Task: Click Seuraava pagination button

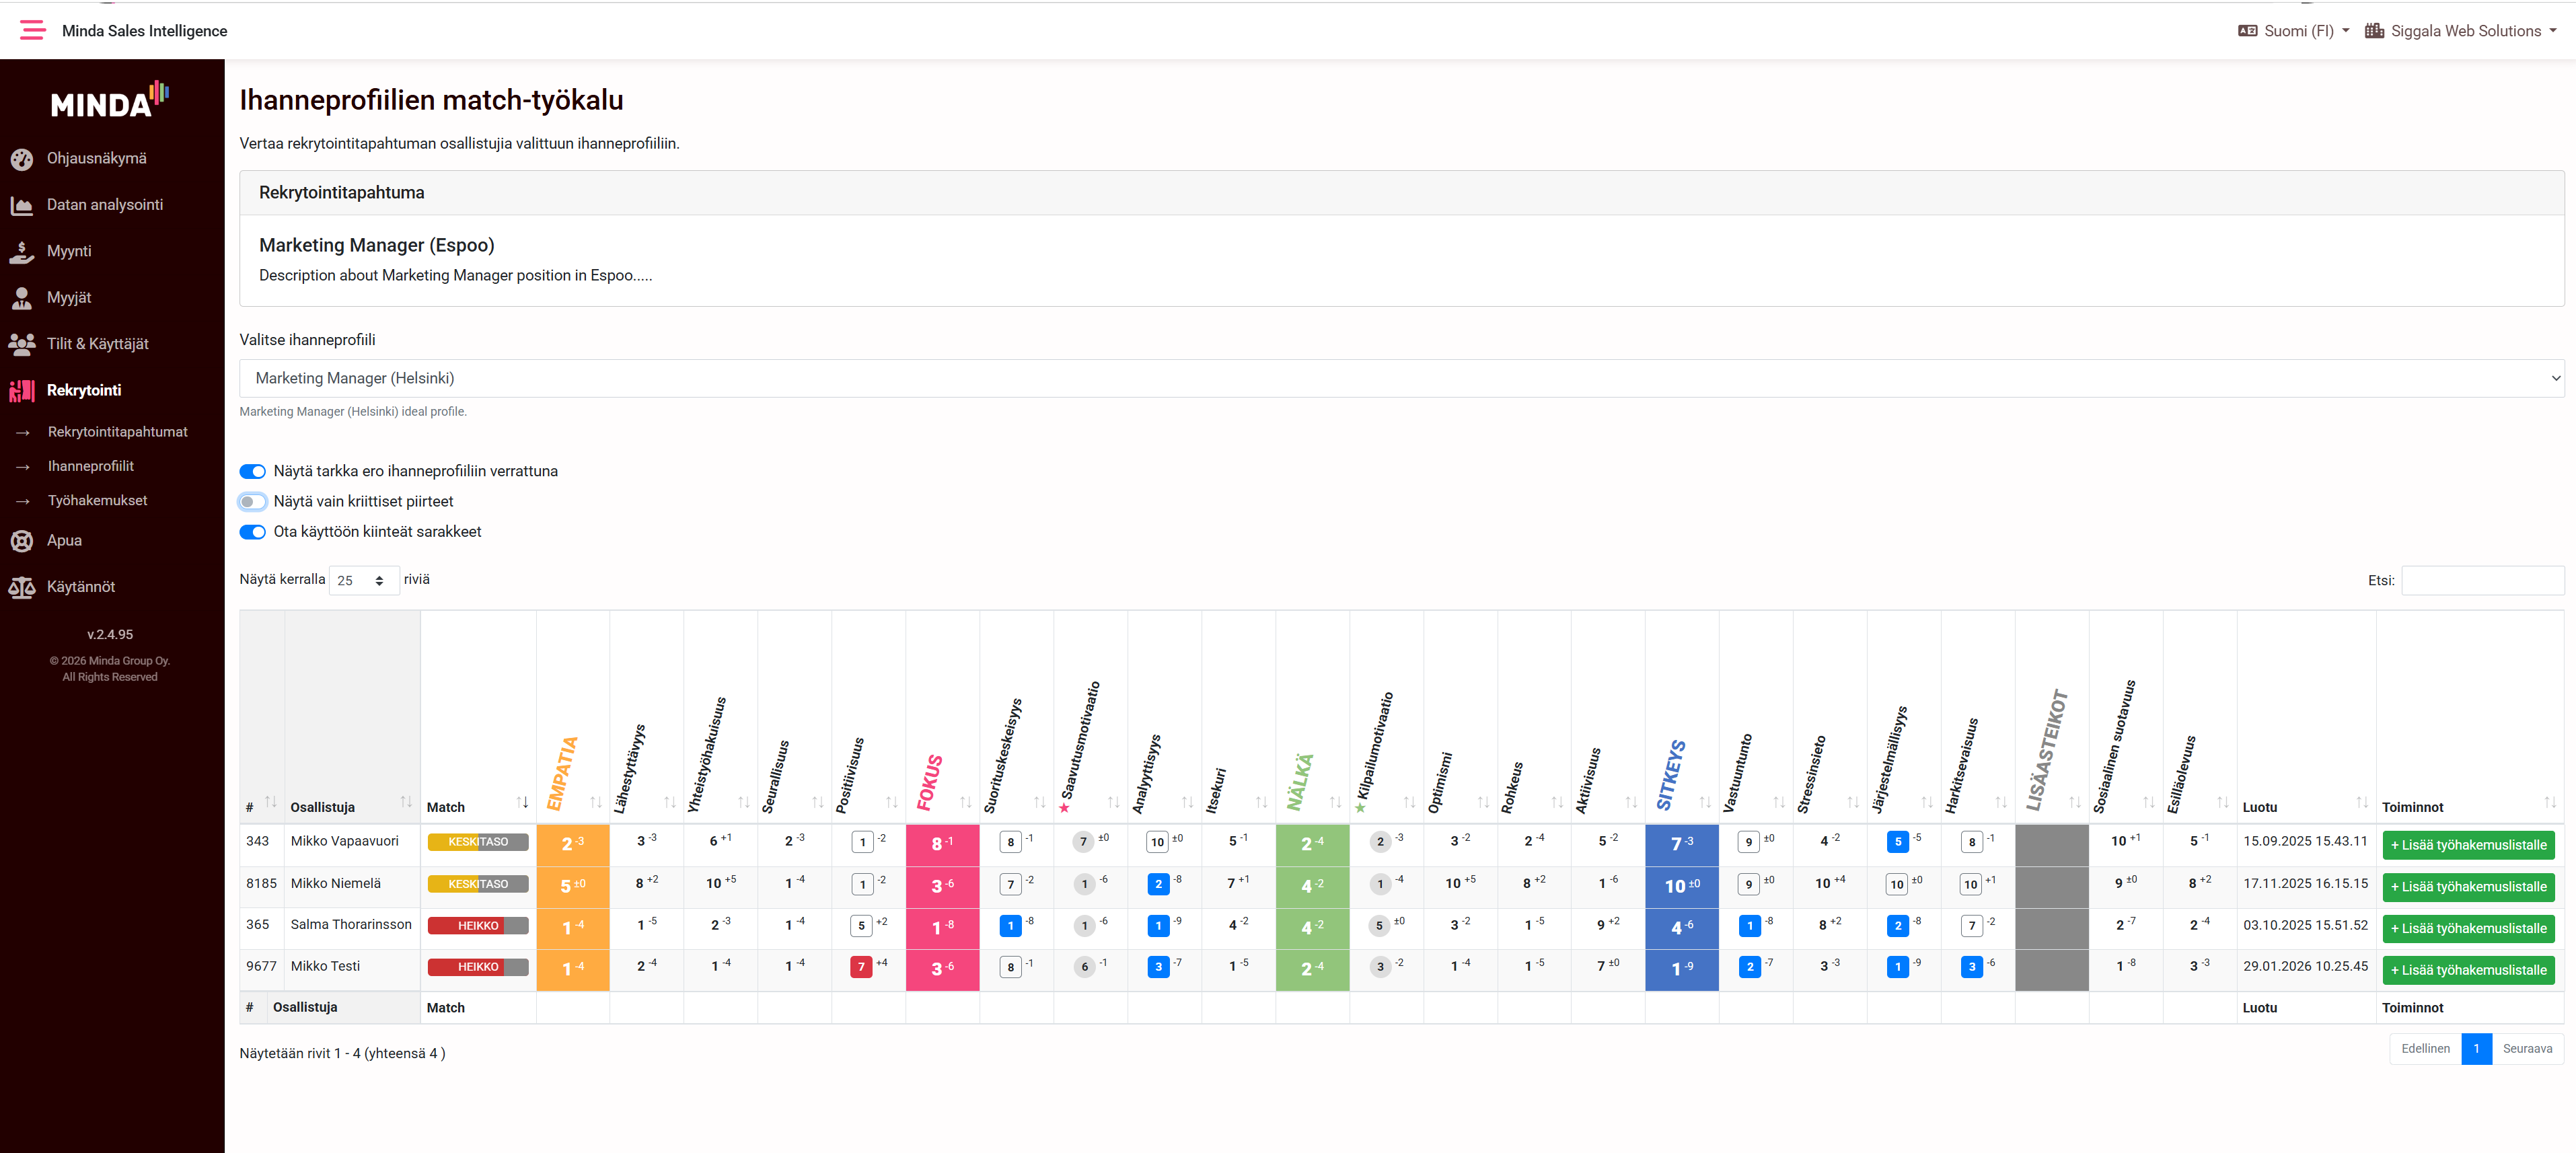Action: pos(2527,1049)
